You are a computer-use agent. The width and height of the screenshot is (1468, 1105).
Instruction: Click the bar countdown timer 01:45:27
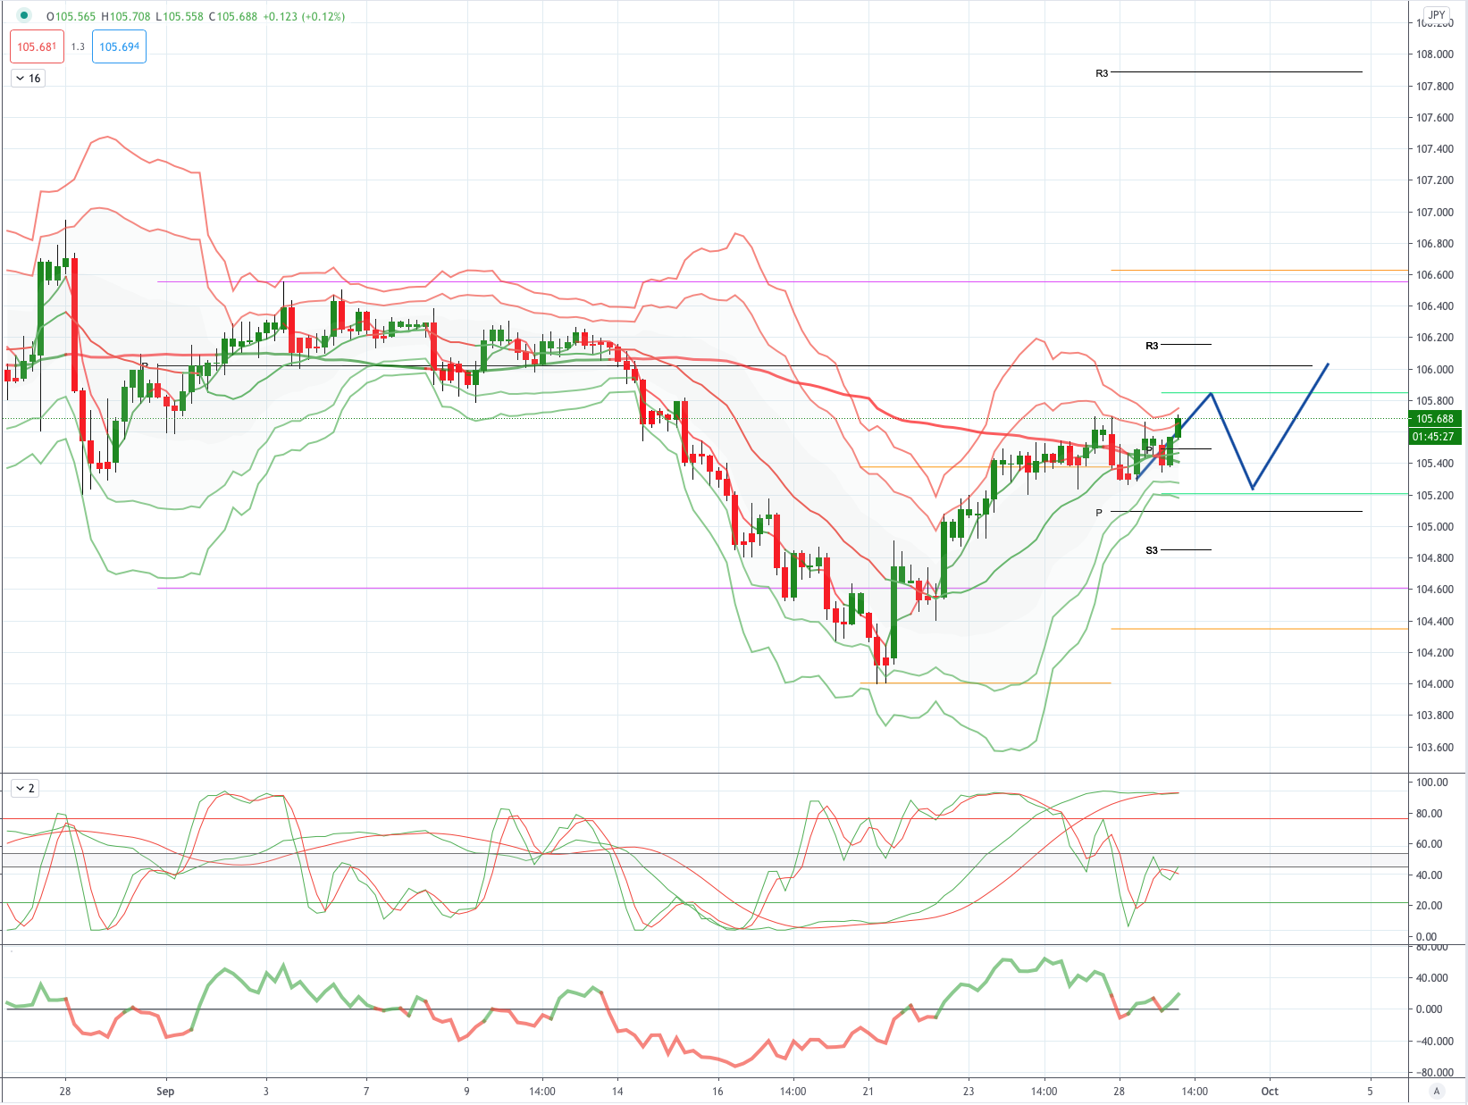1435,437
